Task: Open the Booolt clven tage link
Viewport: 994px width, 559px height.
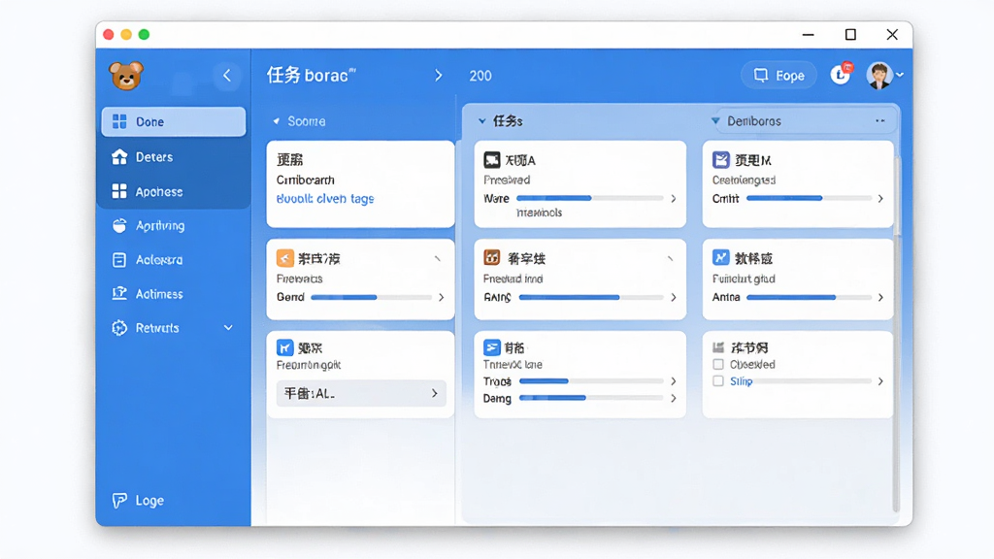Action: click(x=325, y=198)
